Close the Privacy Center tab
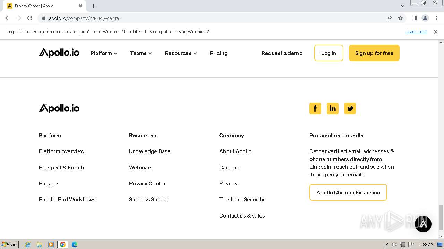Viewport: 444px width, 249px height. click(x=80, y=6)
